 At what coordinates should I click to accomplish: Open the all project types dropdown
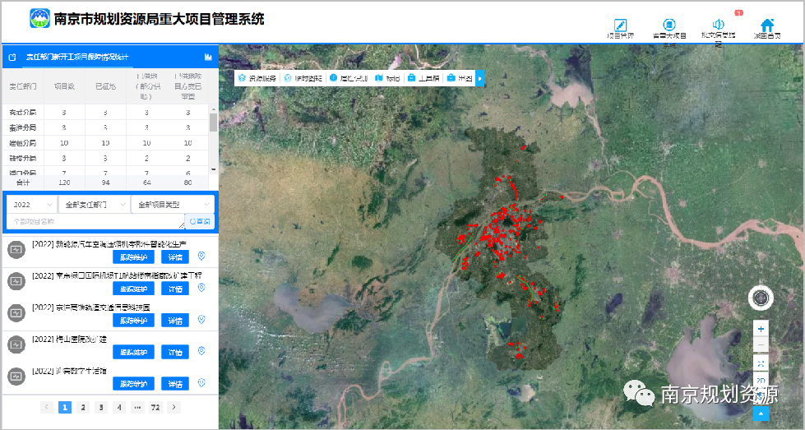point(173,204)
